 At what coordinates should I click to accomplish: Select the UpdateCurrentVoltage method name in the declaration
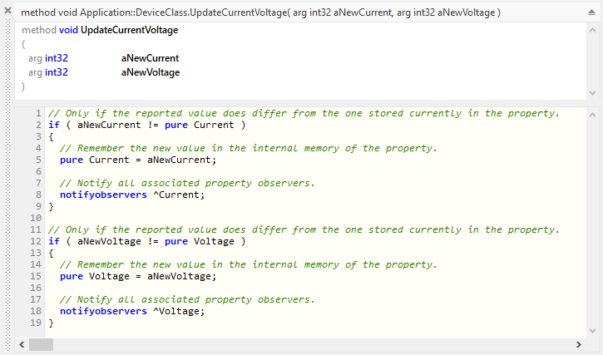(129, 30)
